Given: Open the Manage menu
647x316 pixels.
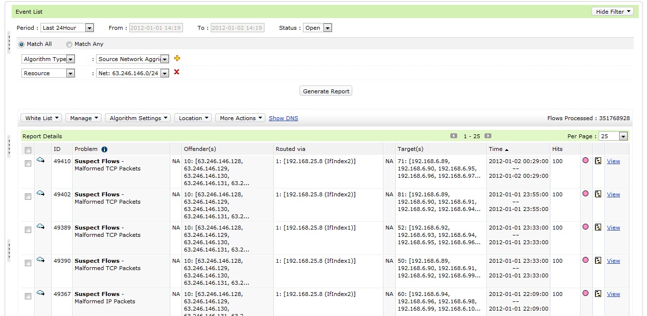Looking at the screenshot, I should (x=83, y=118).
